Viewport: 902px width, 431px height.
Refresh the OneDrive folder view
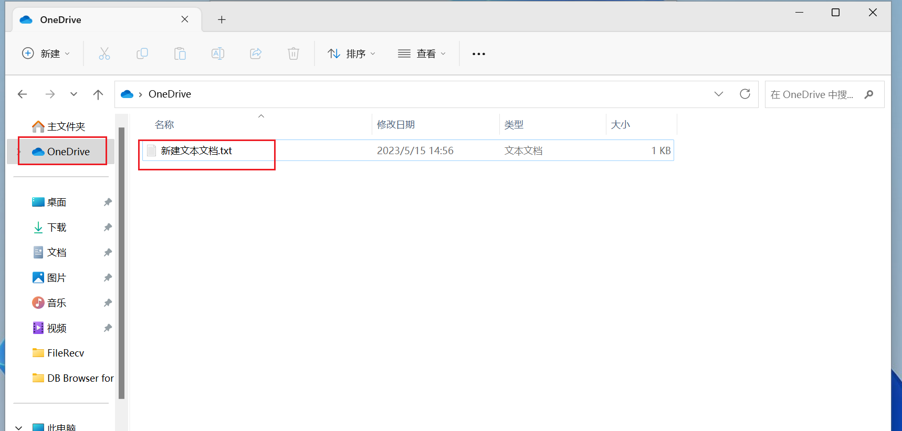click(744, 94)
